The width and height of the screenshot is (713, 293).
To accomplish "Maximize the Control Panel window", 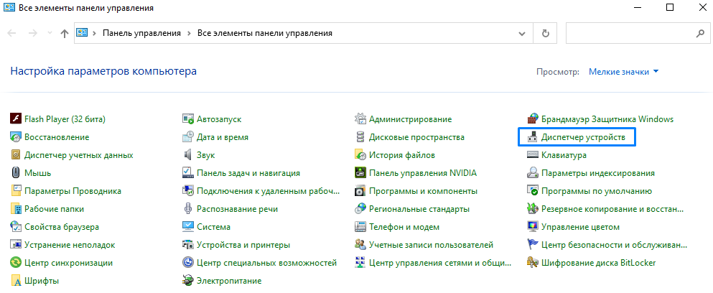I will click(x=669, y=8).
